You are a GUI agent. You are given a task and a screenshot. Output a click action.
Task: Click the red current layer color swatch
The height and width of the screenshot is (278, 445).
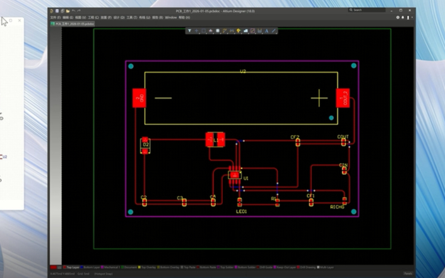53,267
